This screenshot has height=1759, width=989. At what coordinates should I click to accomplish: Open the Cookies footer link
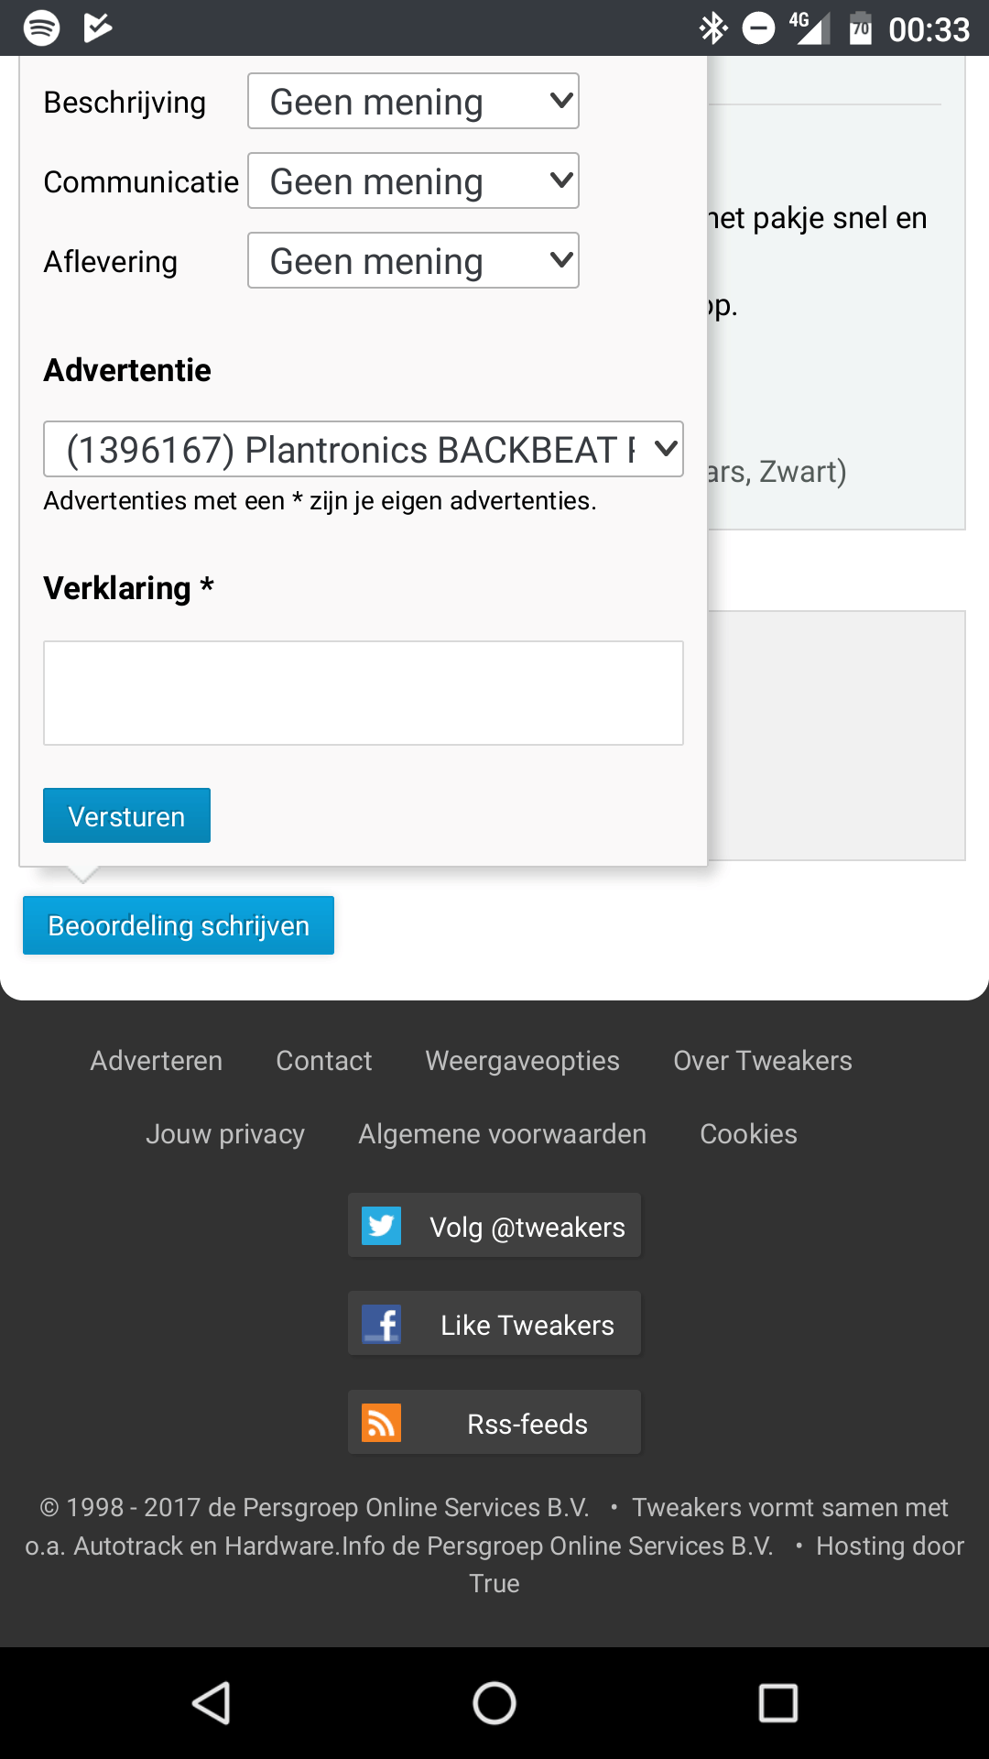[x=749, y=1134]
